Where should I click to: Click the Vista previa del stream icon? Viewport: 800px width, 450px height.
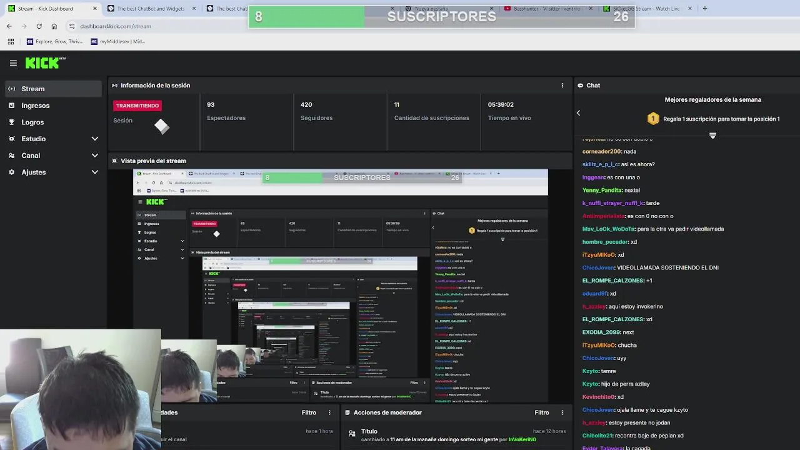click(114, 161)
